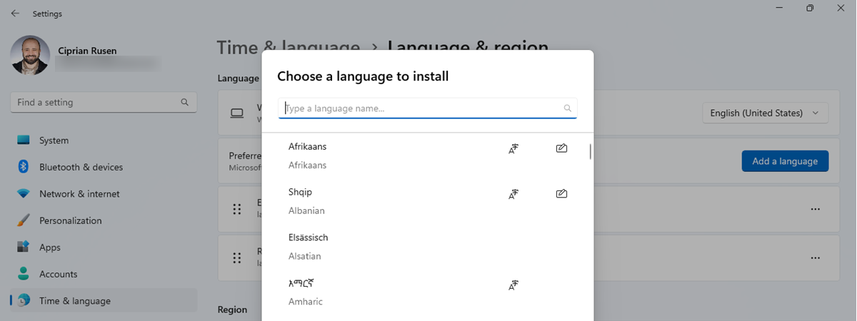Screen dimensions: 857x321
Task: Click the search magnifier in Find a setting
Action: 184,102
